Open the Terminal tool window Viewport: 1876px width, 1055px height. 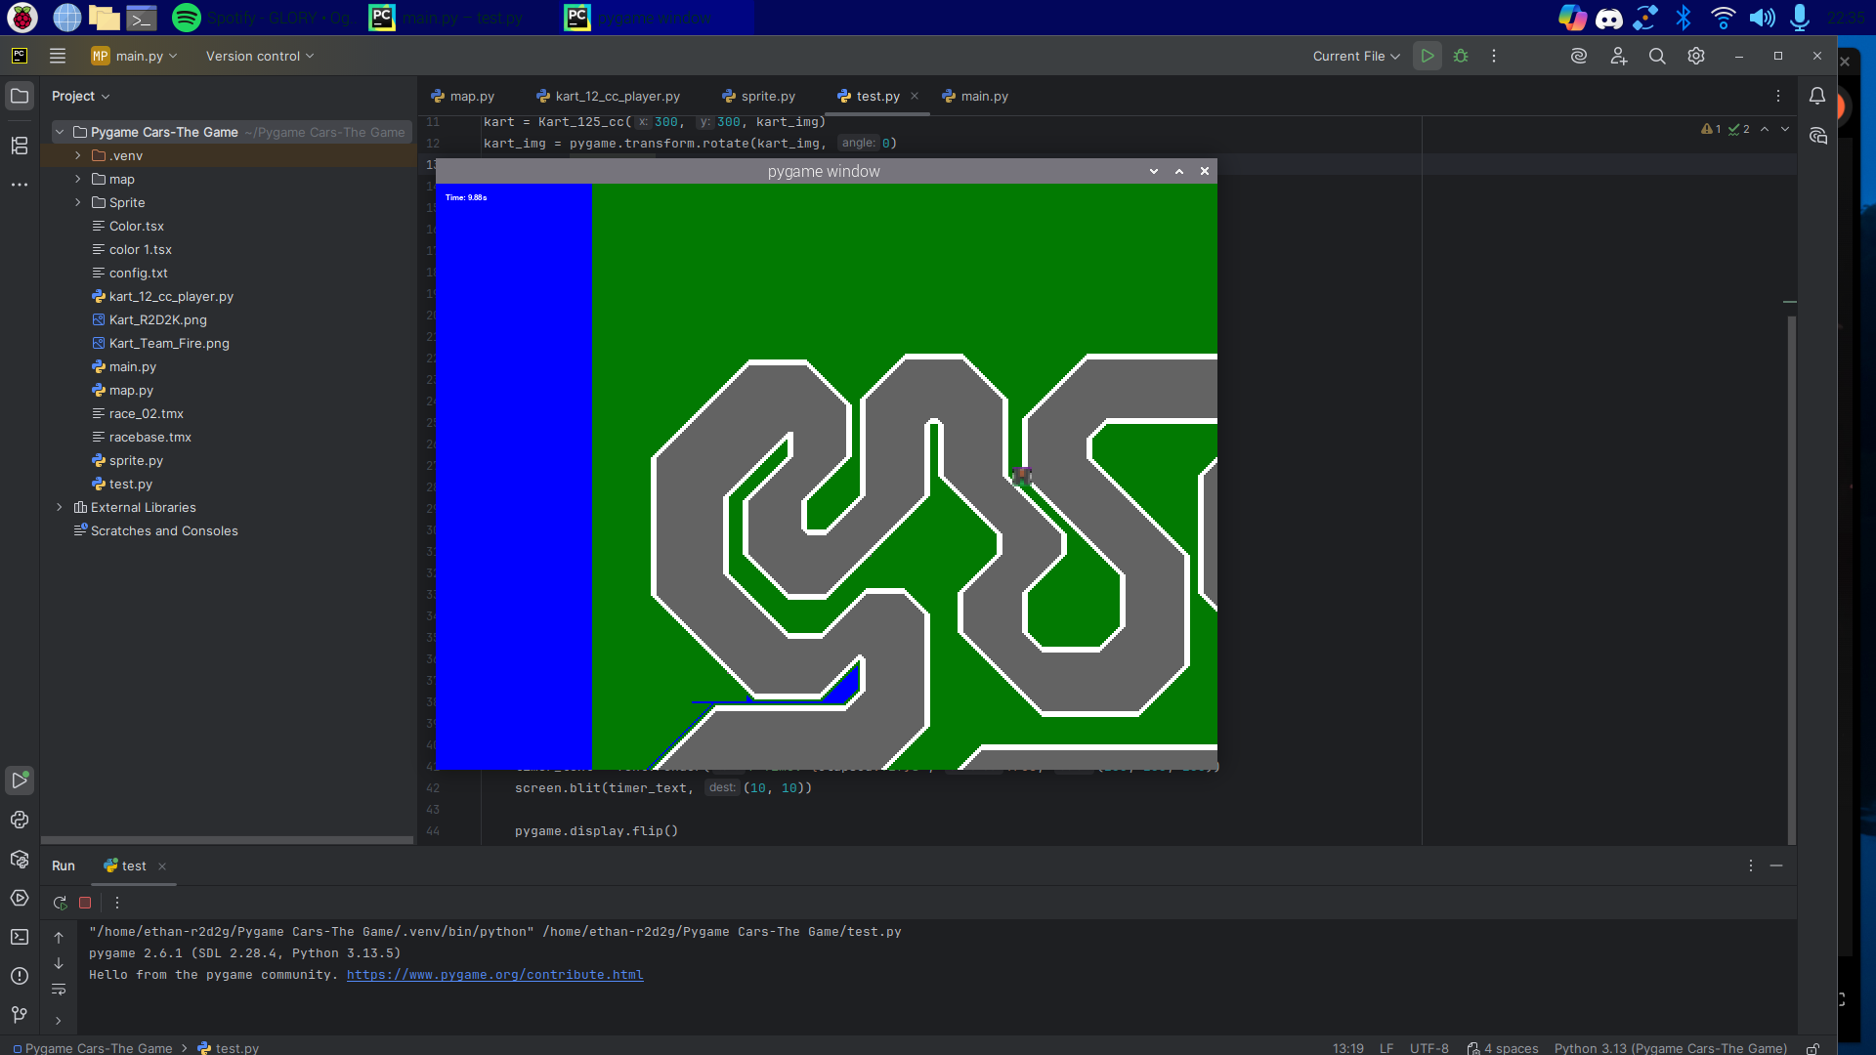tap(20, 937)
